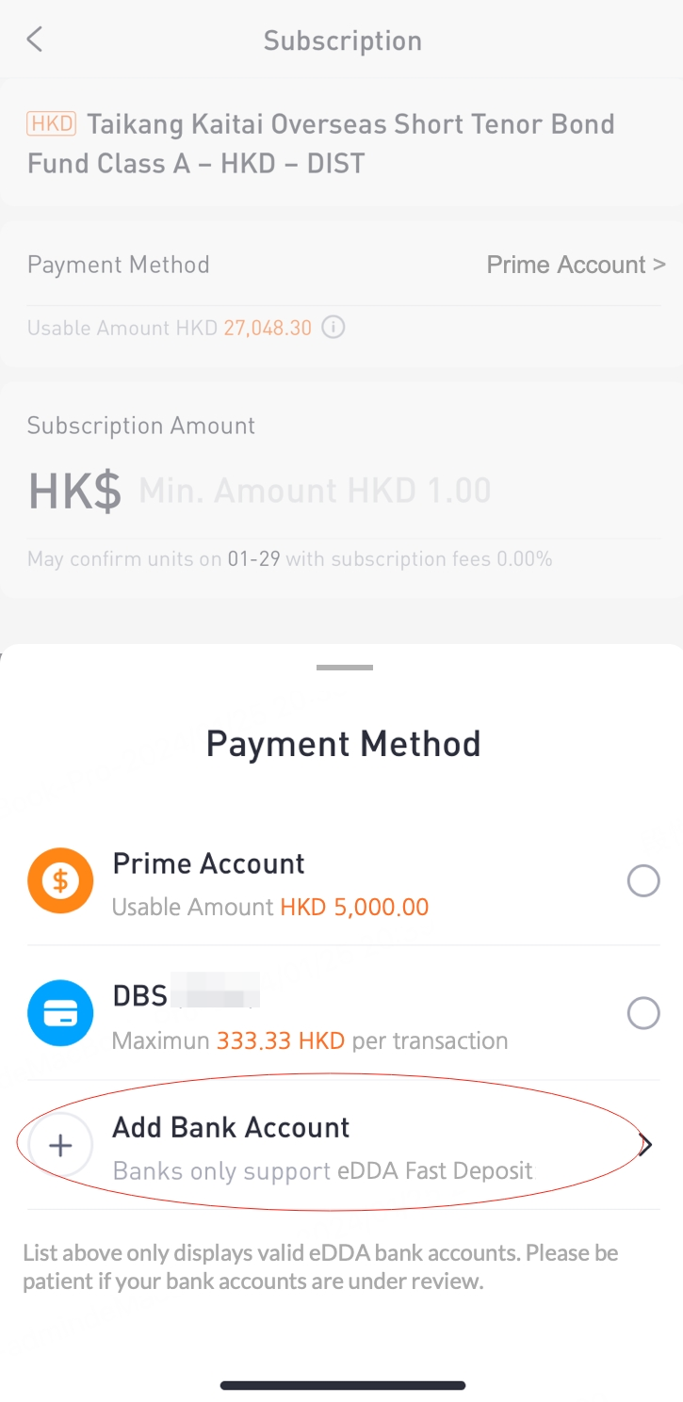Open Add Bank Account chevron arrow
The image size is (683, 1402).
(x=646, y=1146)
